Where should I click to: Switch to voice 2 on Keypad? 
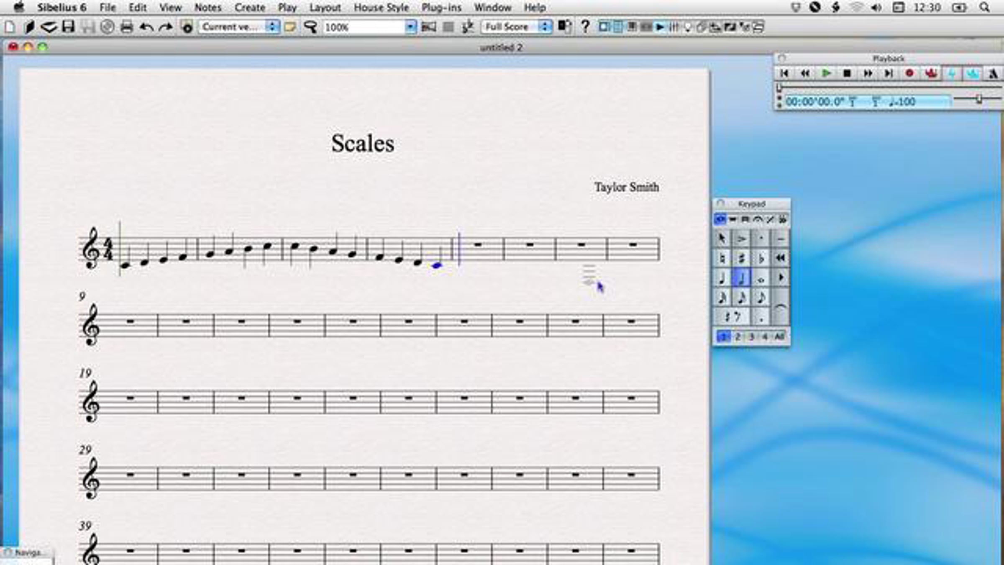tap(738, 336)
